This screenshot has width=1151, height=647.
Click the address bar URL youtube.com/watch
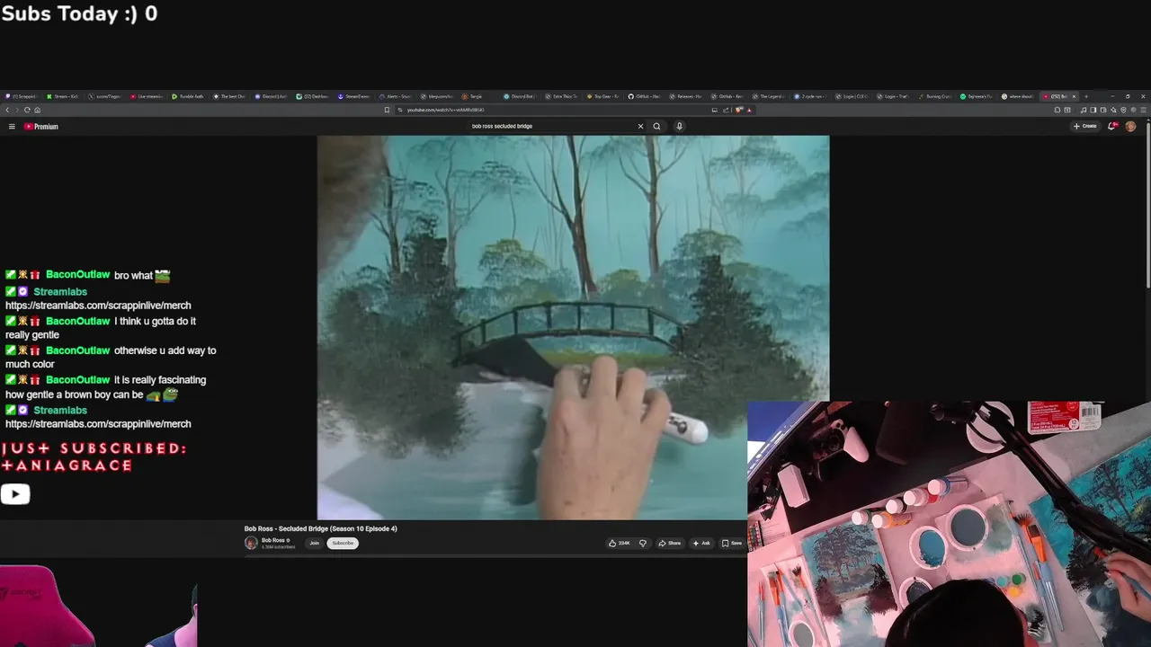[x=445, y=110]
